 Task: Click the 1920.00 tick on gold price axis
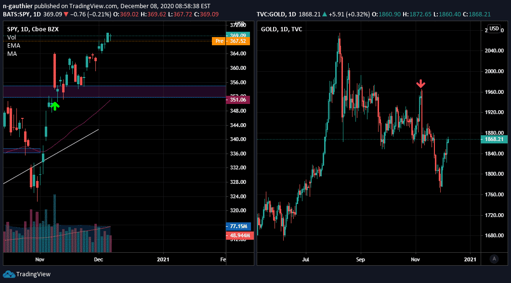pyautogui.click(x=494, y=112)
